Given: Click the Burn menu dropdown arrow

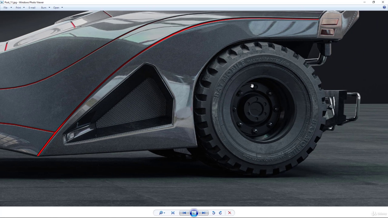Looking at the screenshot, I should point(49,8).
